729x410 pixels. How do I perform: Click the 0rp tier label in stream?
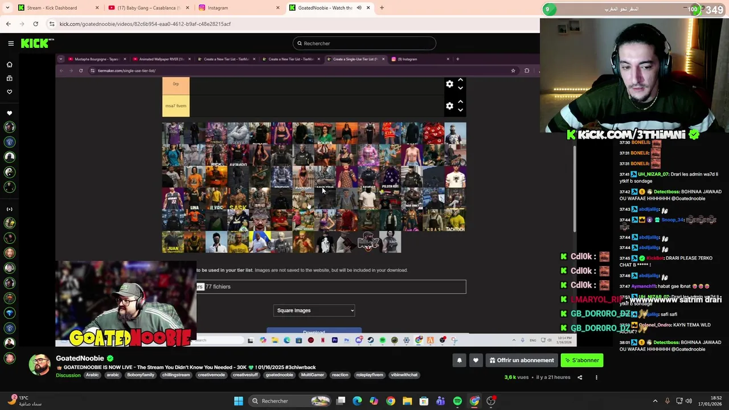176,84
